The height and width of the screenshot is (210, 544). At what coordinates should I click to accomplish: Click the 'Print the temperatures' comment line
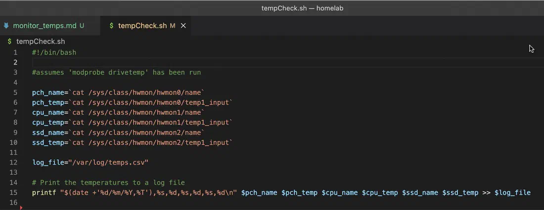[x=109, y=182]
